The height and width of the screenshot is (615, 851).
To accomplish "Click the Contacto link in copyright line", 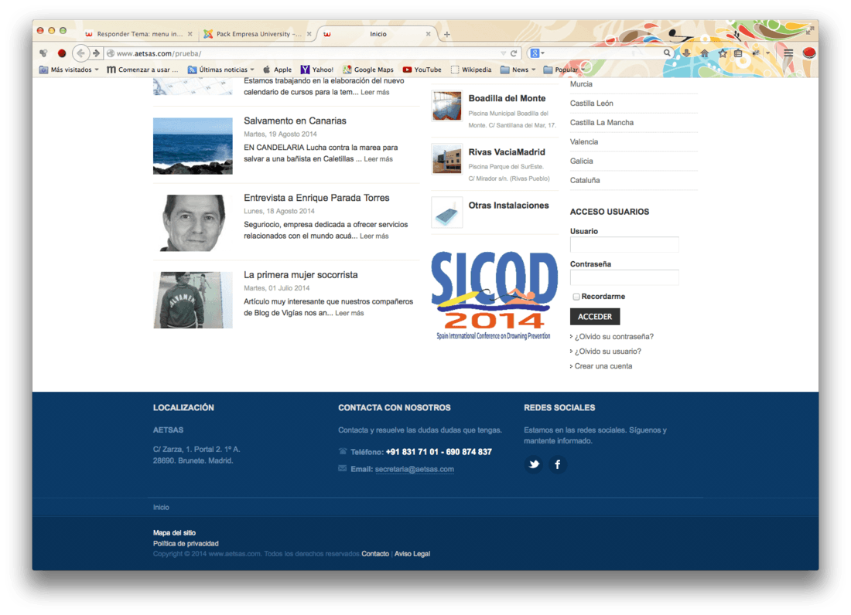I will click(375, 554).
